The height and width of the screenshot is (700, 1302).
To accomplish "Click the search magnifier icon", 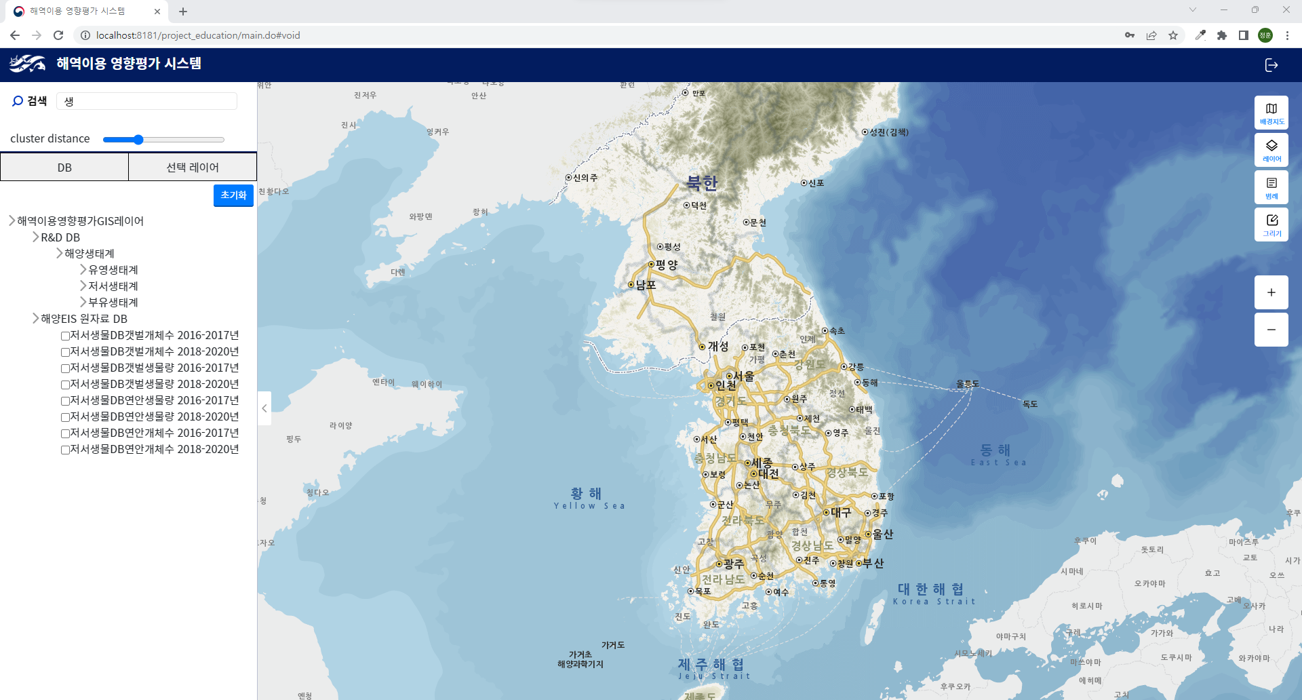I will [18, 100].
